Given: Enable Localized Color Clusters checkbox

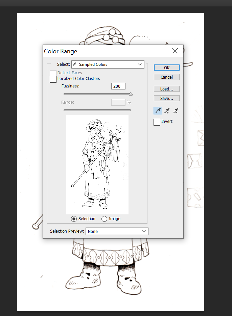Looking at the screenshot, I should point(53,79).
